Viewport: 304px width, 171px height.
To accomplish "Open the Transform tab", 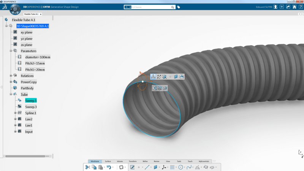I will 132,161.
